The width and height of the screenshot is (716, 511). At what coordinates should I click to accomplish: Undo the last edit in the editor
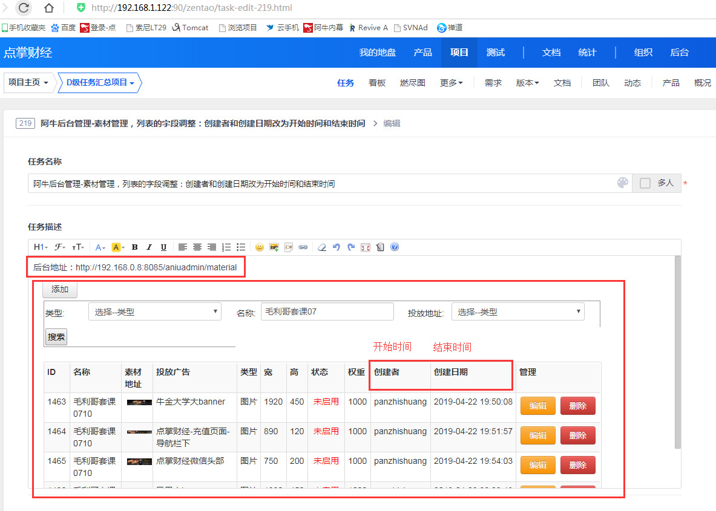pos(337,247)
